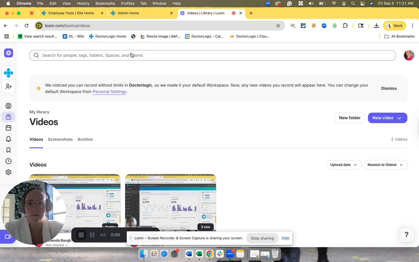This screenshot has height=262, width=419.
Task: Switch to Employee Tools Site Home tab
Action: click(x=71, y=13)
